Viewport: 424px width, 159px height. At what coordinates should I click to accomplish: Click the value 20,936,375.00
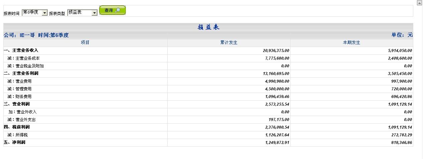[x=276, y=51]
